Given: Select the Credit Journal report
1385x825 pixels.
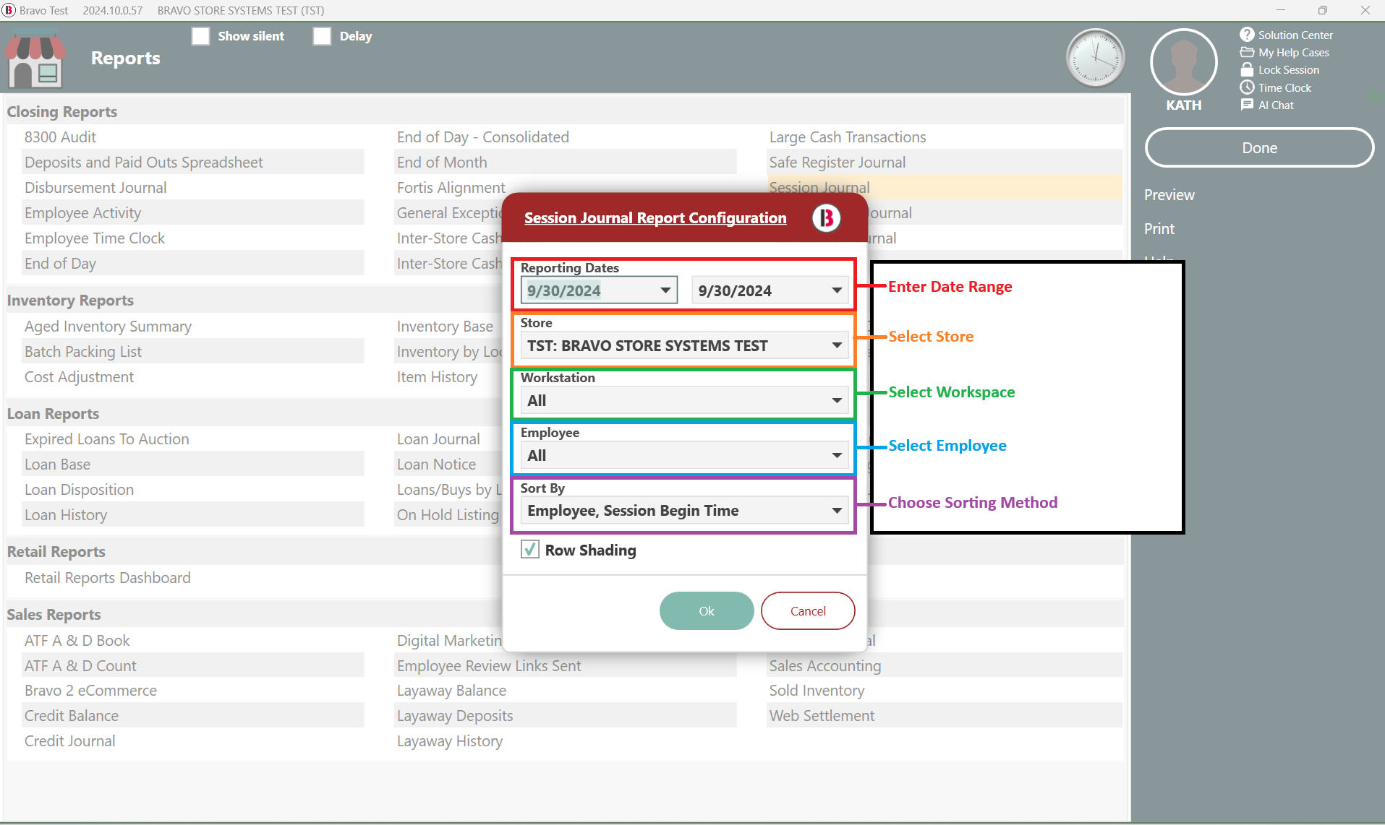Looking at the screenshot, I should pos(69,740).
